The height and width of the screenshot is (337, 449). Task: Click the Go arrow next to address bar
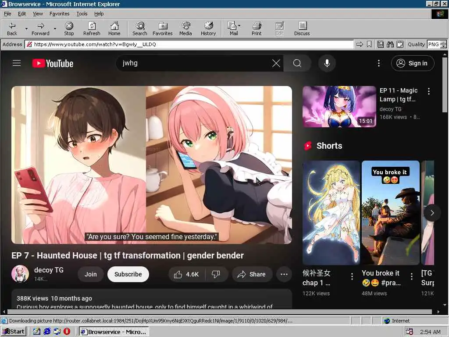pos(360,44)
